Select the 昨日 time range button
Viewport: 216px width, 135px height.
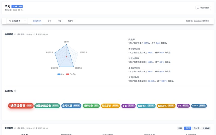click(x=180, y=128)
